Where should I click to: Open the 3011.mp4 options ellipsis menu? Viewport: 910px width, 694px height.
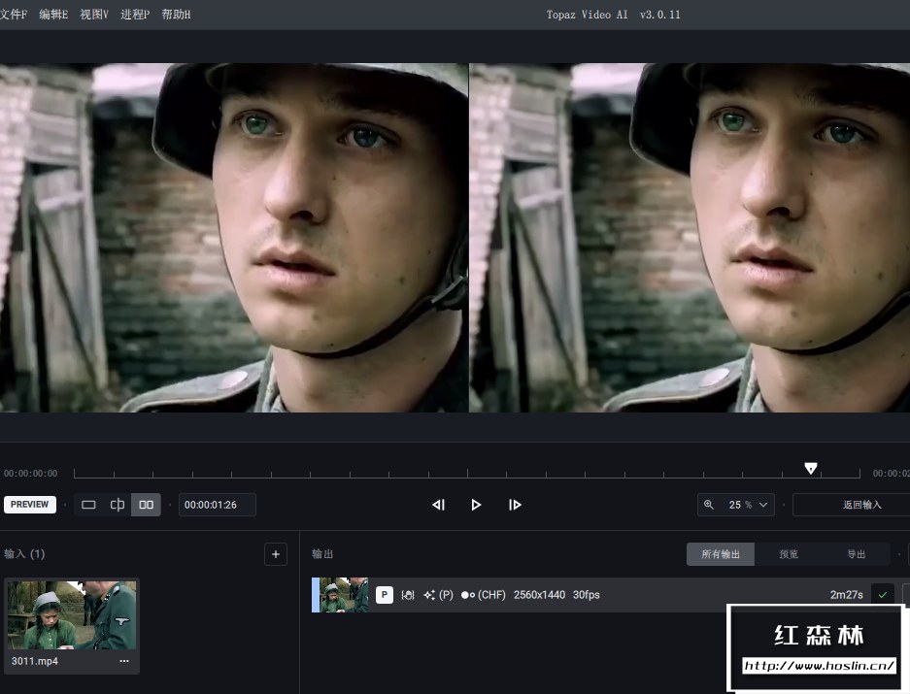tap(124, 661)
